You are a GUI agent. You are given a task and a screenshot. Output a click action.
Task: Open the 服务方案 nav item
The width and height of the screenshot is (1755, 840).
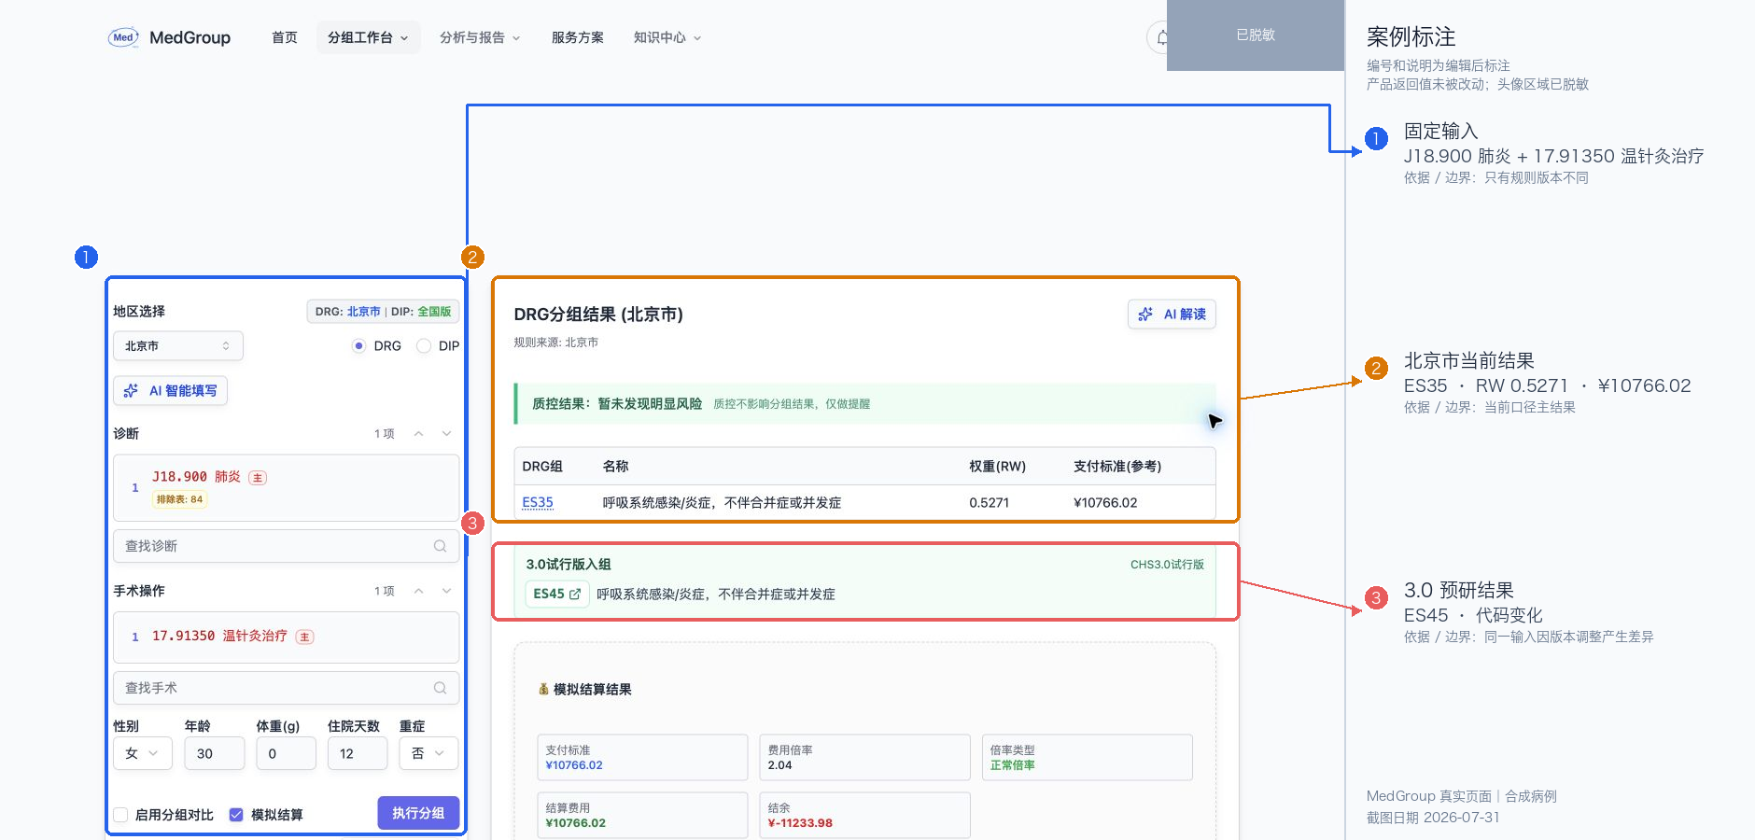coord(578,37)
